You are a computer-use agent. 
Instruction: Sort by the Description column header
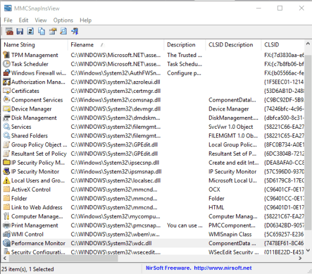(185, 45)
